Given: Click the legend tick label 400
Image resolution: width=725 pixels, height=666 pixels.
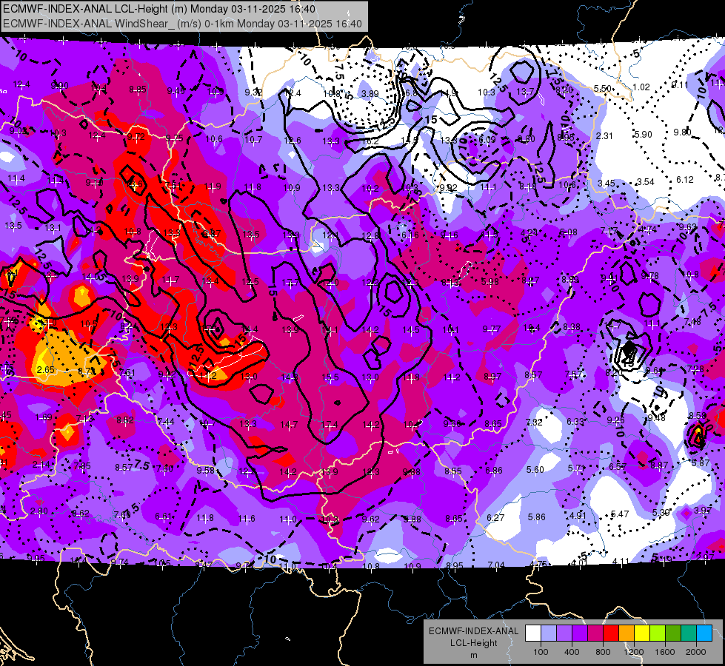Looking at the screenshot, I should 572,652.
